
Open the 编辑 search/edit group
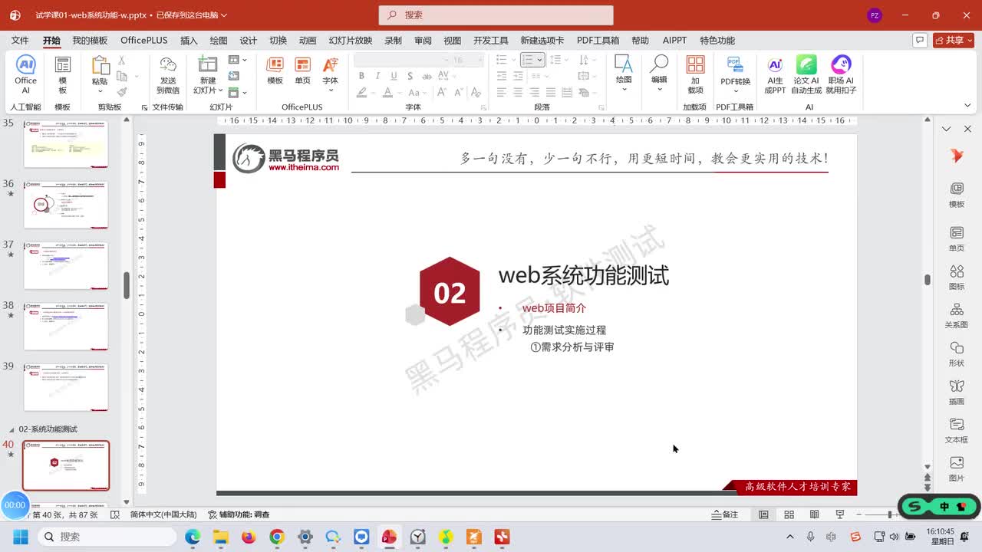point(659,73)
